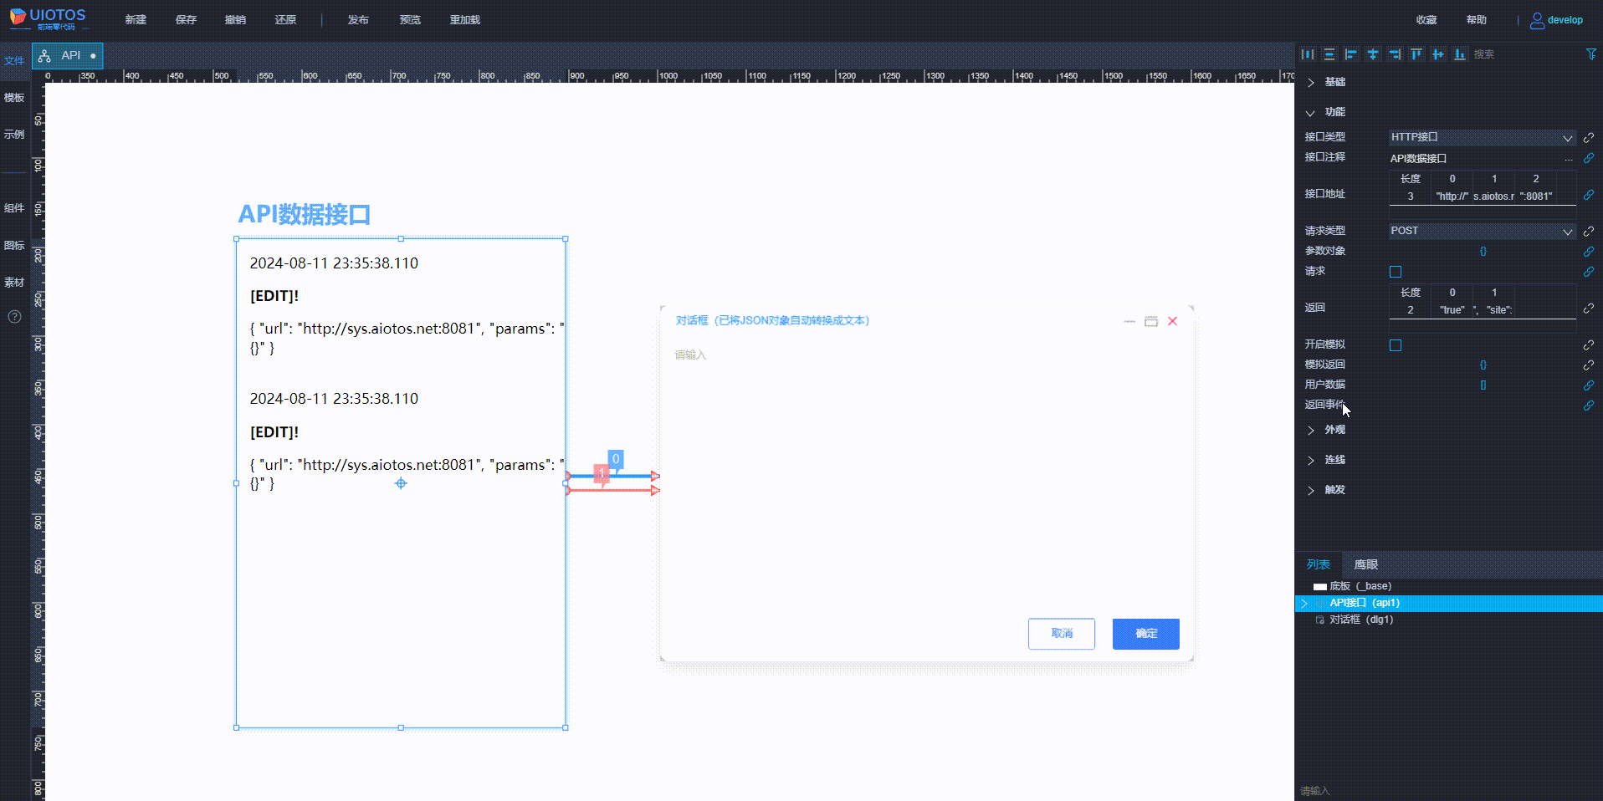Click the develop user account icon
1603x801 pixels.
(1537, 21)
